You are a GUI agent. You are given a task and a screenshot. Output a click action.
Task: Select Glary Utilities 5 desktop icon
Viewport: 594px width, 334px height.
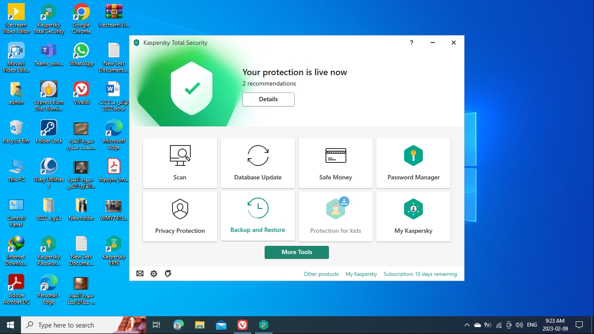click(x=49, y=173)
